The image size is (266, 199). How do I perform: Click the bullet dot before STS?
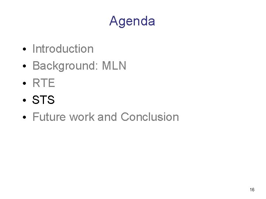click(24, 100)
